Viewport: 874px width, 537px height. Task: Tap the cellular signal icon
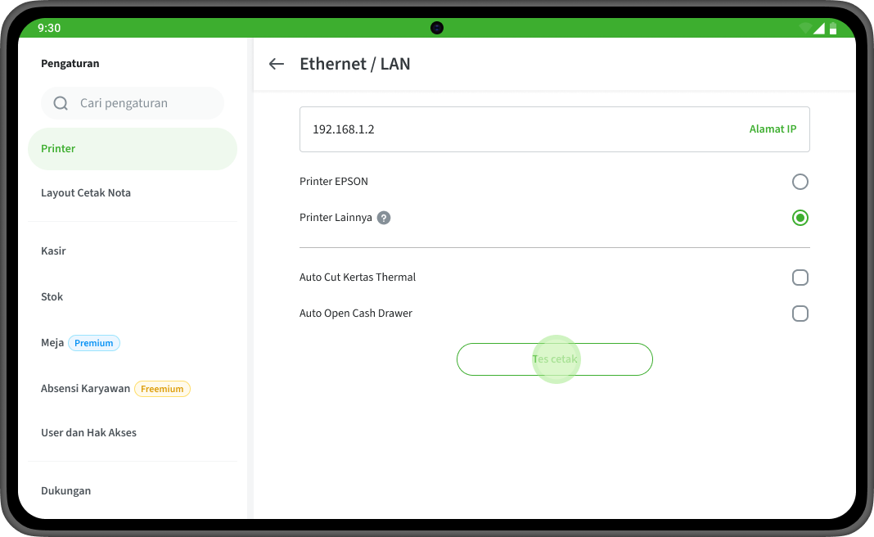click(819, 28)
